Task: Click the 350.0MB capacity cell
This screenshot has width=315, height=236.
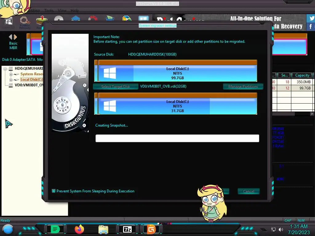Action: coord(301,82)
